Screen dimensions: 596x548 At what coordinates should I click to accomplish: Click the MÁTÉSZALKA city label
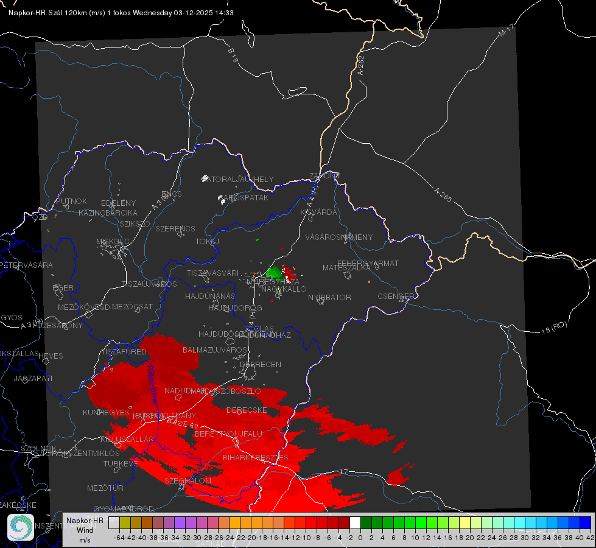coord(346,268)
